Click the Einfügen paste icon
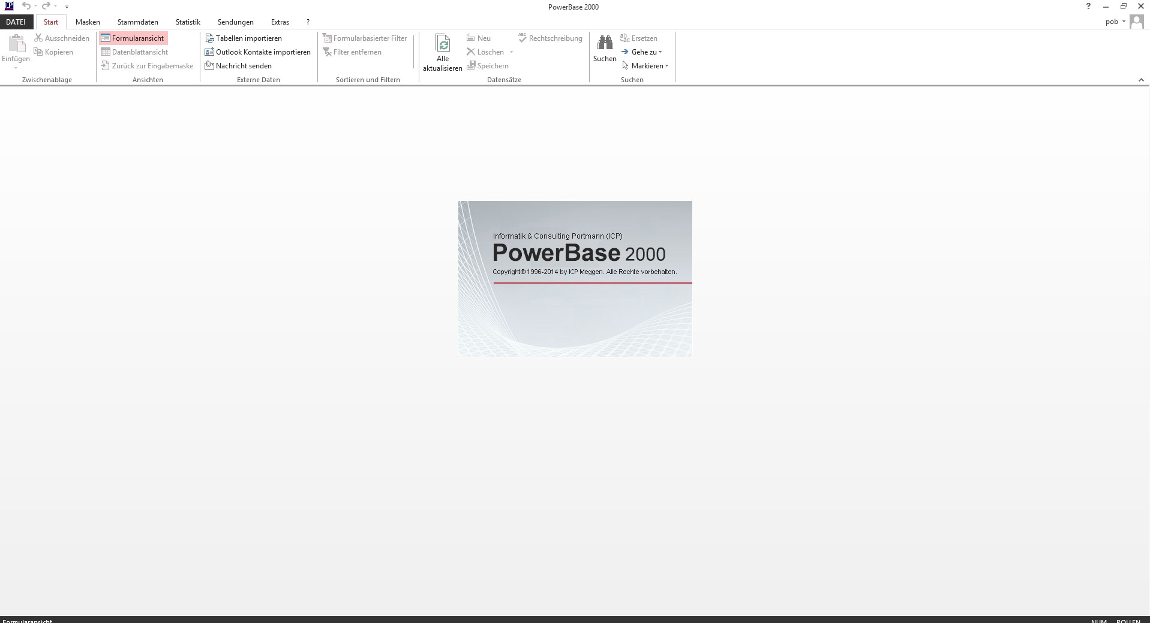Screen dimensions: 1150x623 [x=16, y=43]
